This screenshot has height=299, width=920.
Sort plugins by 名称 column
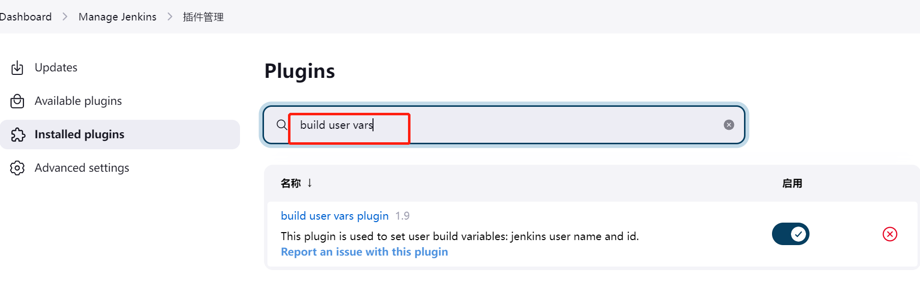pyautogui.click(x=296, y=183)
